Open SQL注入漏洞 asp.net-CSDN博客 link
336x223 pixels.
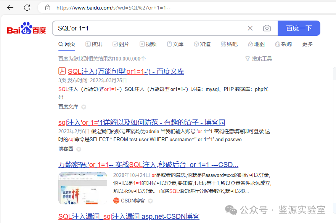pos(129,217)
